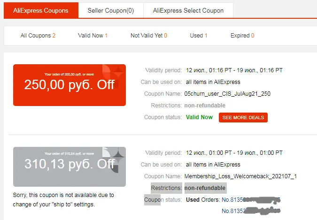Show Valid Now coupons
This screenshot has height=220, width=317.
click(93, 36)
